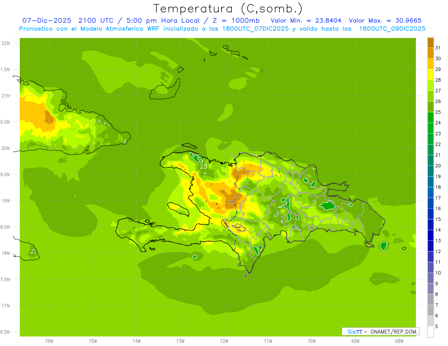This screenshot has width=448, height=346.
Task: Click the "74W" longitude axis label
Action: pos(137,341)
